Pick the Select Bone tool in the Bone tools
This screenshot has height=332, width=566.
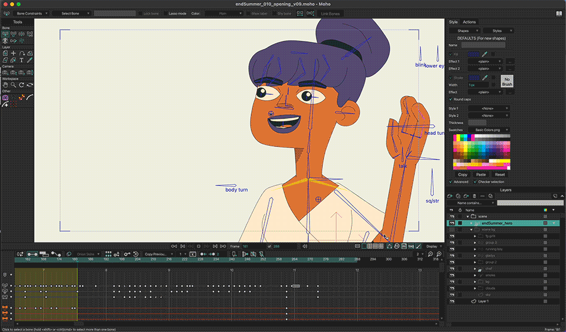coord(5,34)
